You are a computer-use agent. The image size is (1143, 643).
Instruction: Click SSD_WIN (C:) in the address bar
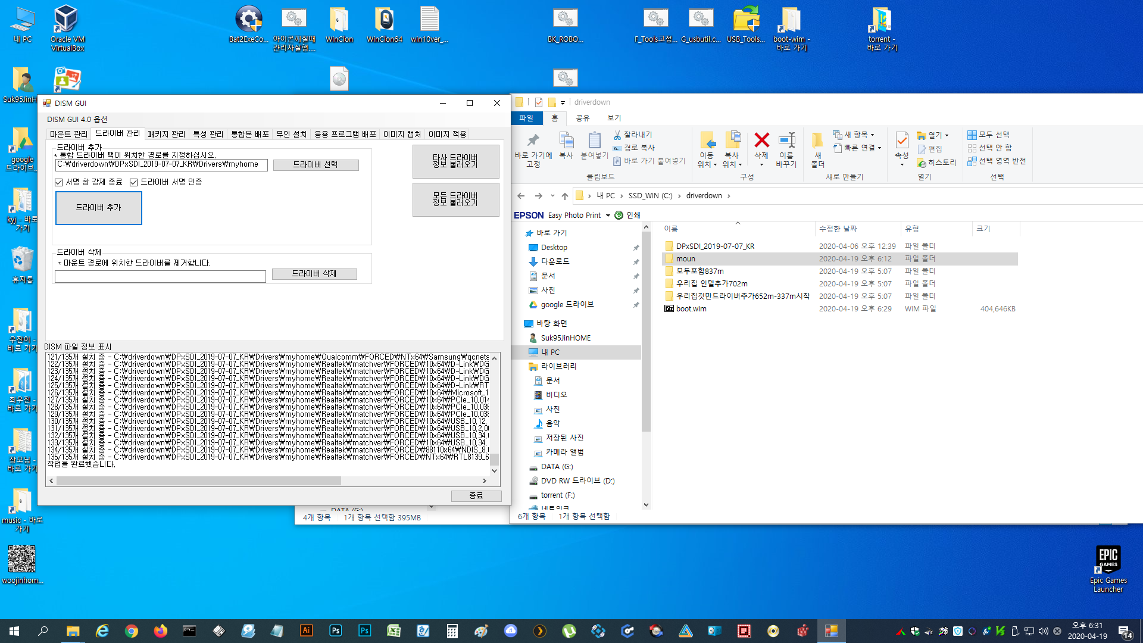tap(650, 196)
